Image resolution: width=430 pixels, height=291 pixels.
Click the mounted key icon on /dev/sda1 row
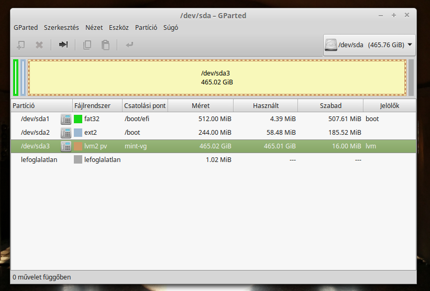pyautogui.click(x=66, y=119)
